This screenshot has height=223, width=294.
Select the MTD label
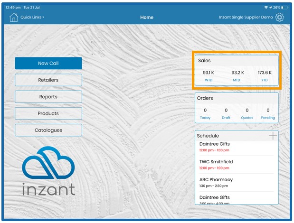237,80
